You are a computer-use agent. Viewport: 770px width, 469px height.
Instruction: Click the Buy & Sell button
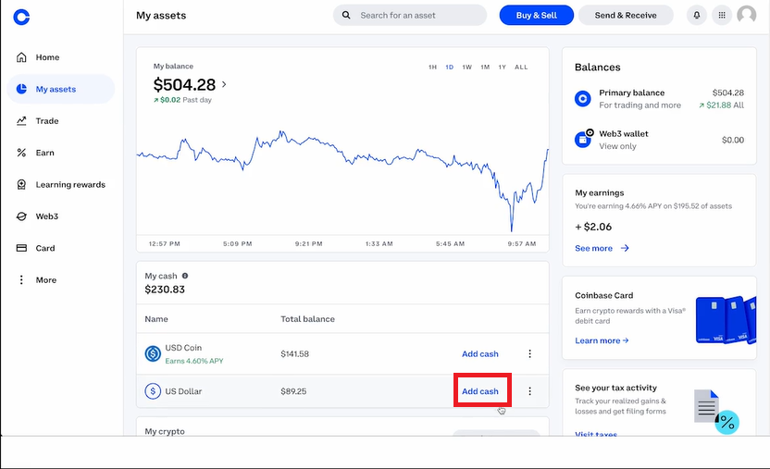(x=536, y=15)
